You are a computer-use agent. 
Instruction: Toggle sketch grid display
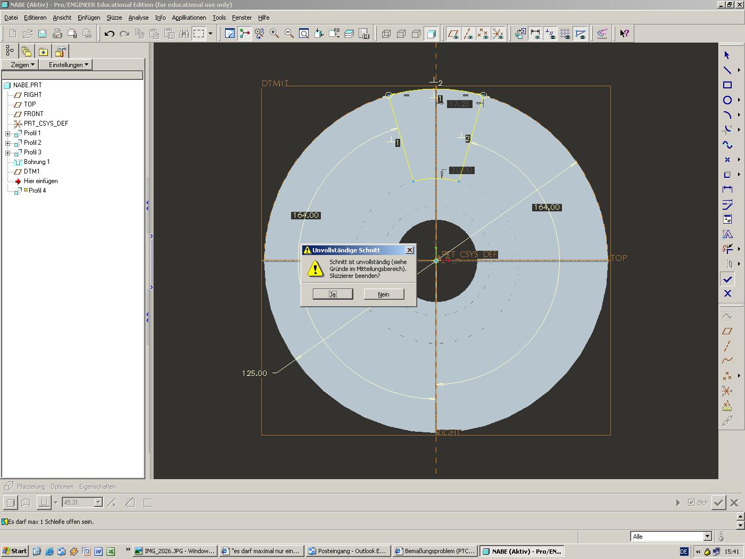565,34
